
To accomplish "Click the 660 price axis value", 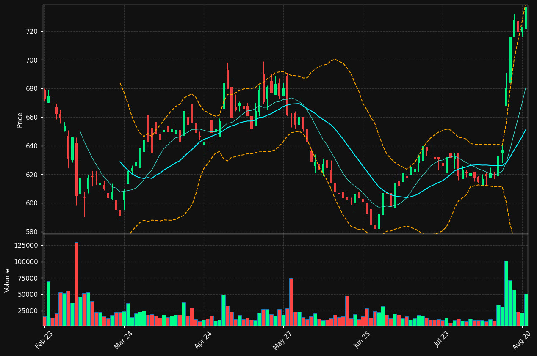I will click(x=32, y=118).
